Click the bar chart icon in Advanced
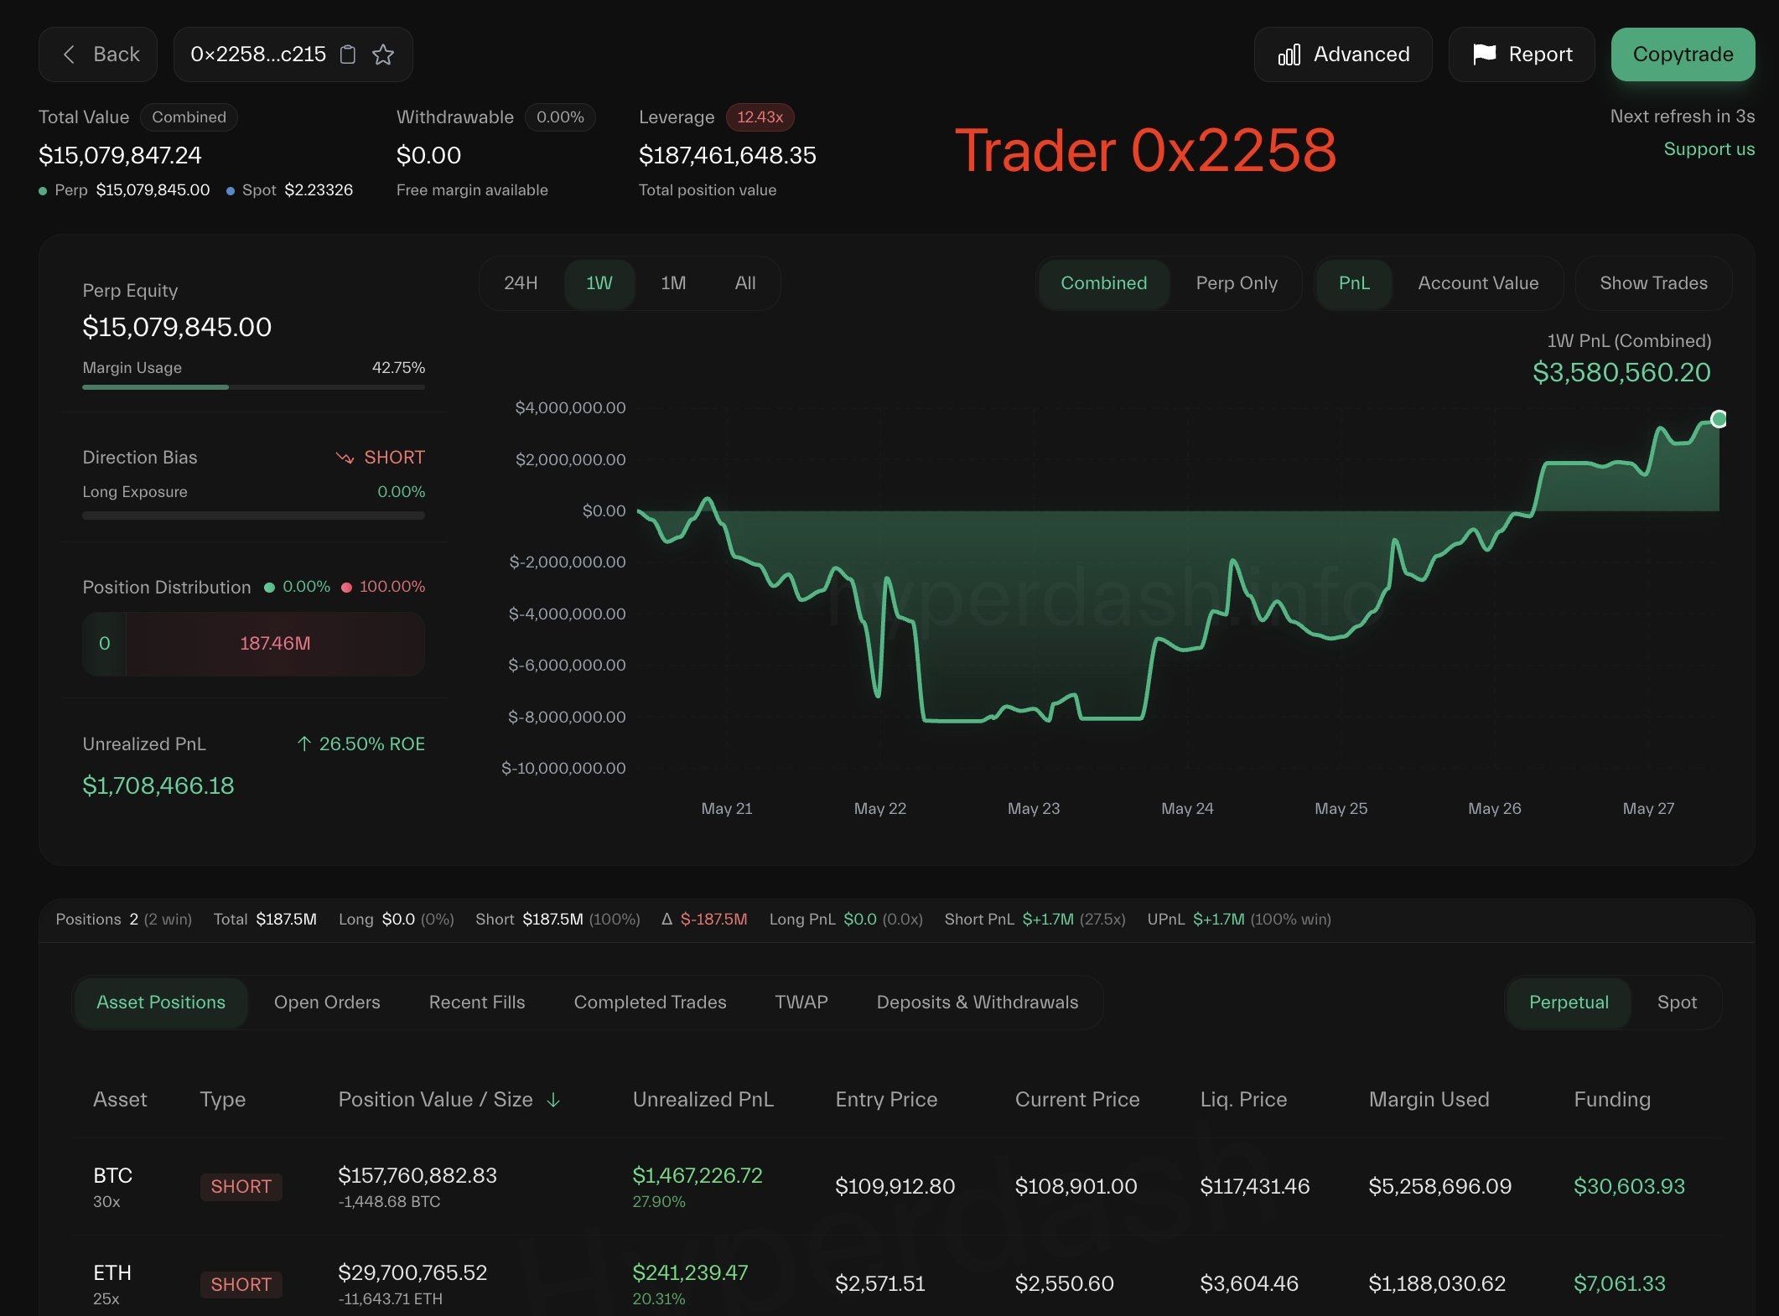 point(1289,55)
